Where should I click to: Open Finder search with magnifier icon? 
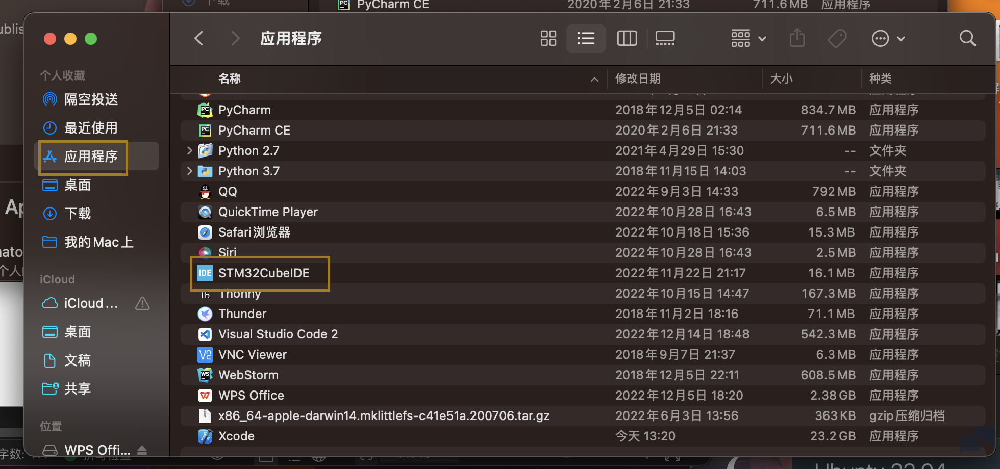967,38
